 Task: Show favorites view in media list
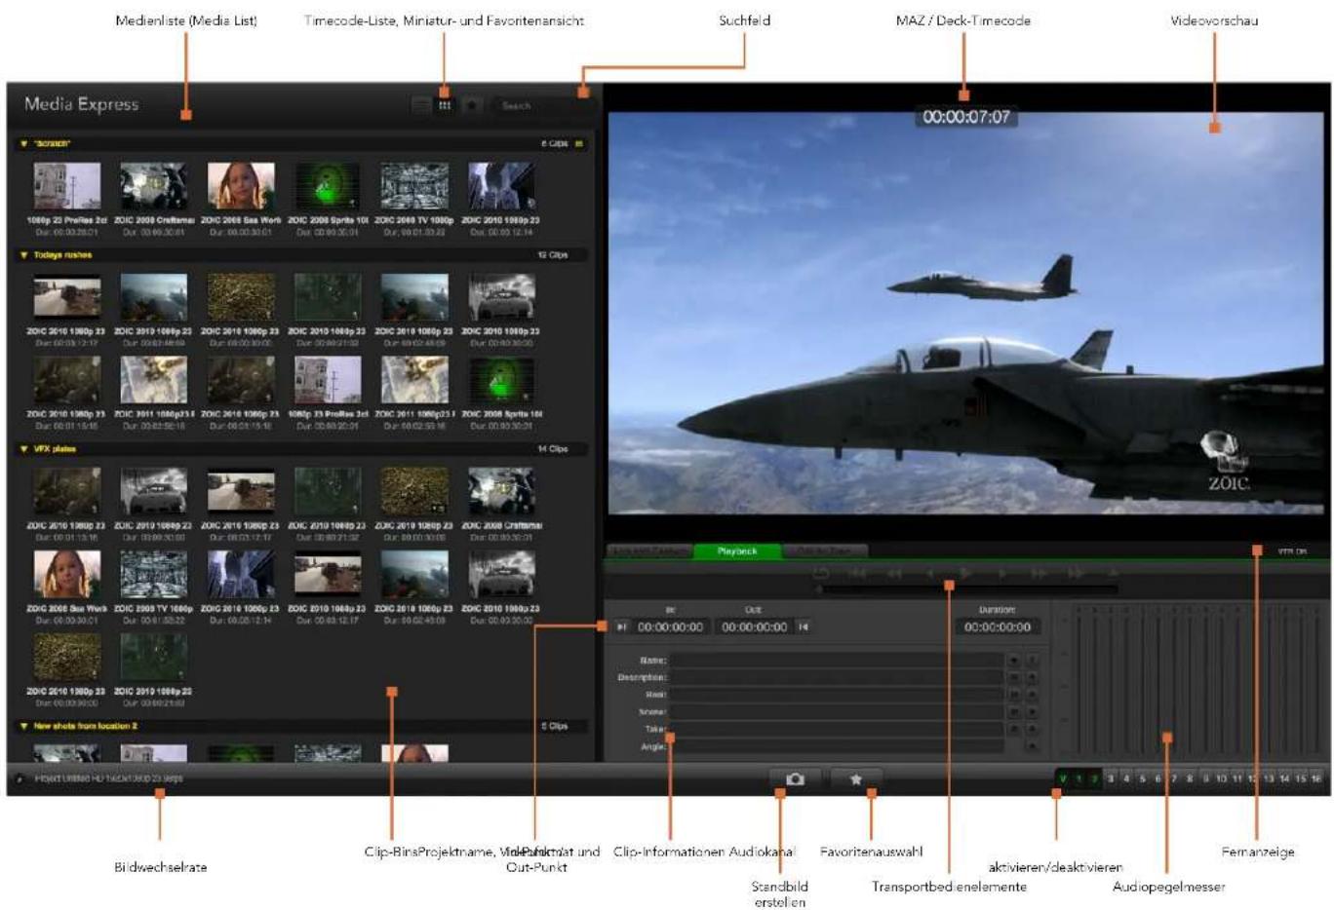471,105
